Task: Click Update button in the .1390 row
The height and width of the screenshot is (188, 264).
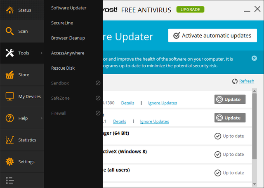Action: tap(230, 99)
